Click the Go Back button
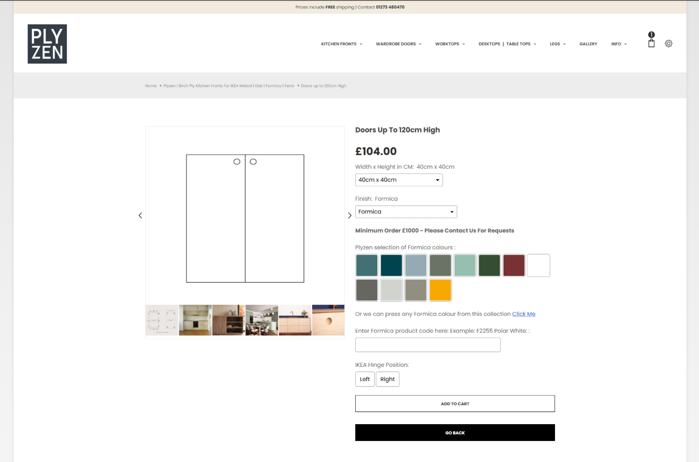Image resolution: width=699 pixels, height=462 pixels. click(455, 433)
